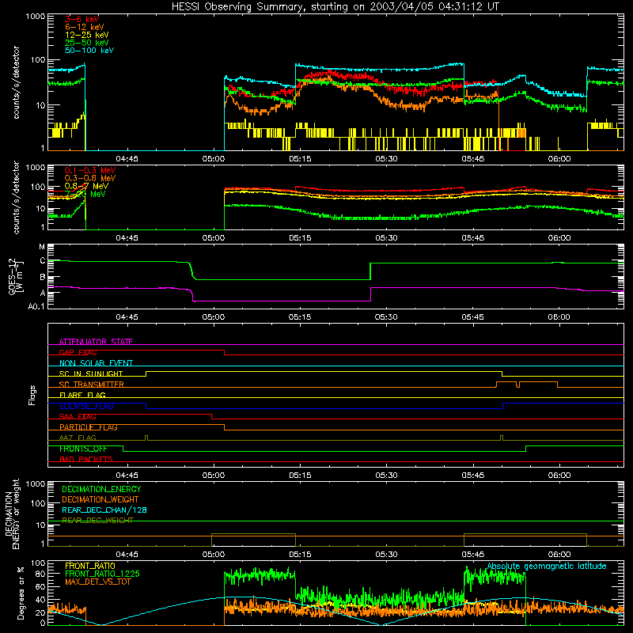The height and width of the screenshot is (633, 633).
Task: Click the DECIMATION ENERGY or weight axis title
Action: (x=12, y=514)
